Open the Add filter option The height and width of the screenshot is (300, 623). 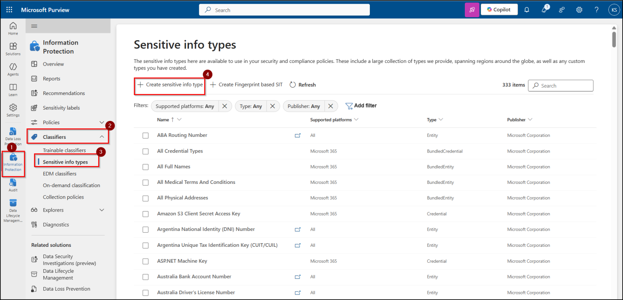click(x=361, y=105)
